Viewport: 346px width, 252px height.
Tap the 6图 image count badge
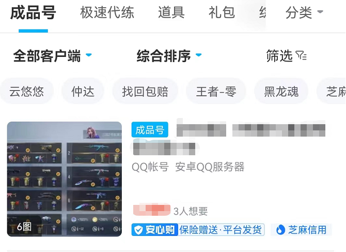pos(24,227)
